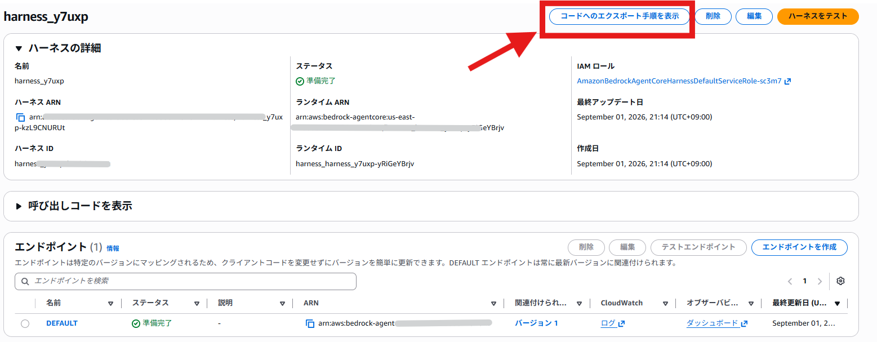Click 作成日 date value

click(644, 164)
